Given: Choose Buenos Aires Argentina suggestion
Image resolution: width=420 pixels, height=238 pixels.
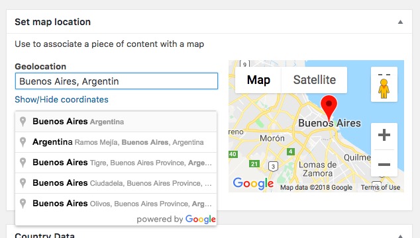Looking at the screenshot, I should tap(116, 122).
